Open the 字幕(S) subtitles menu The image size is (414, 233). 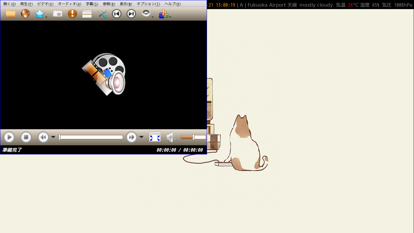[92, 4]
